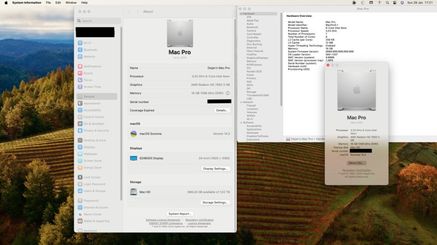Open Software Licence Agreement link
The height and width of the screenshot is (245, 437).
tap(163, 220)
